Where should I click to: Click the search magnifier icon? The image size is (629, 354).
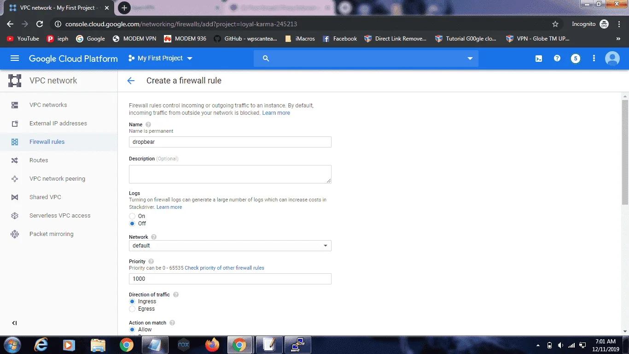tap(266, 59)
